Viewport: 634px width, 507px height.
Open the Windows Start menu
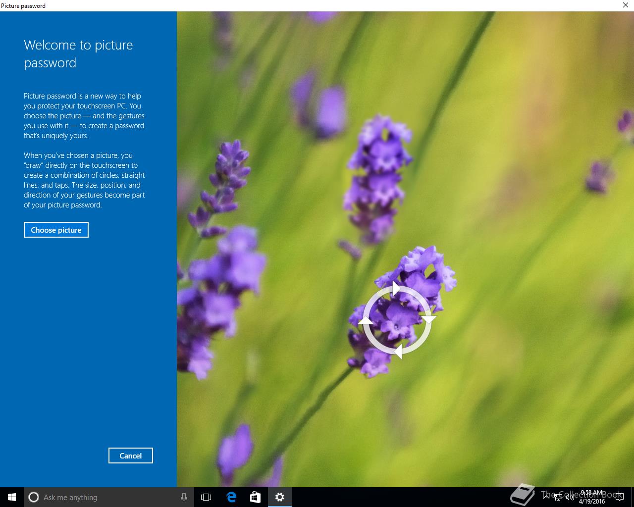[x=12, y=497]
